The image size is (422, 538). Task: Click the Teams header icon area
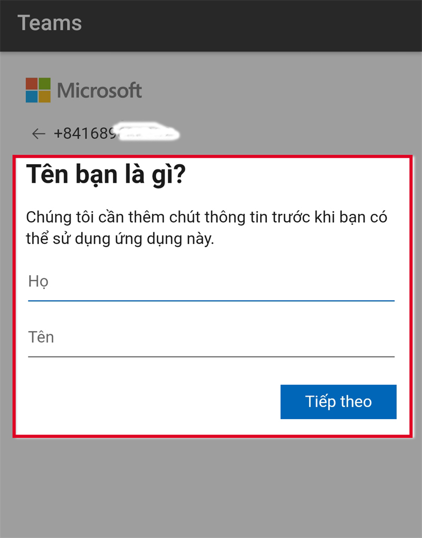click(50, 22)
